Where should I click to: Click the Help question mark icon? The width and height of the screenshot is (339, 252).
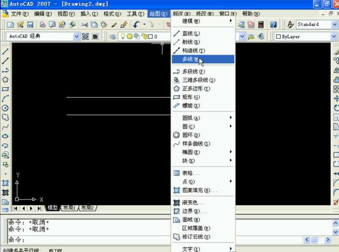tap(273, 25)
